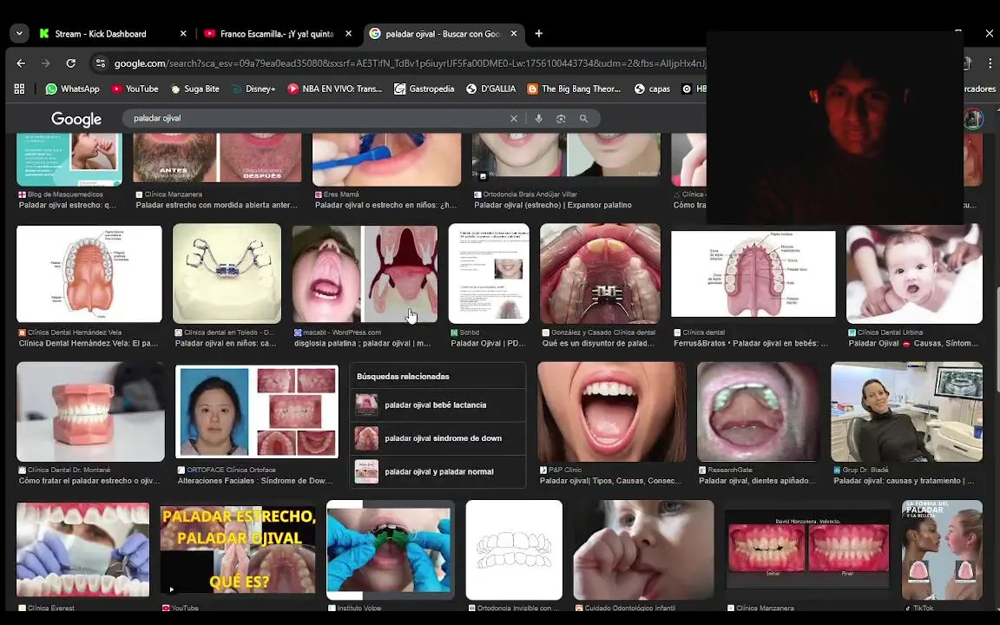Open the Clínica Dental Hernández Vela palate diagram

89,273
